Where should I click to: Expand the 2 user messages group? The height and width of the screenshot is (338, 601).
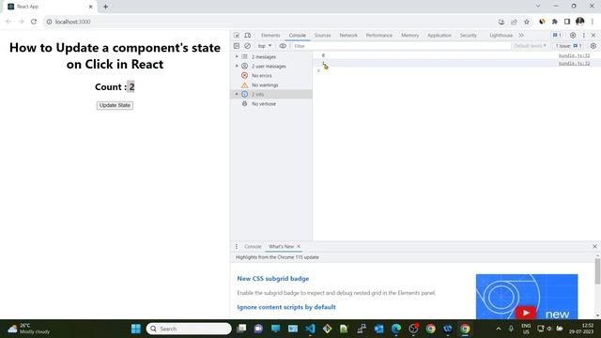click(x=237, y=67)
